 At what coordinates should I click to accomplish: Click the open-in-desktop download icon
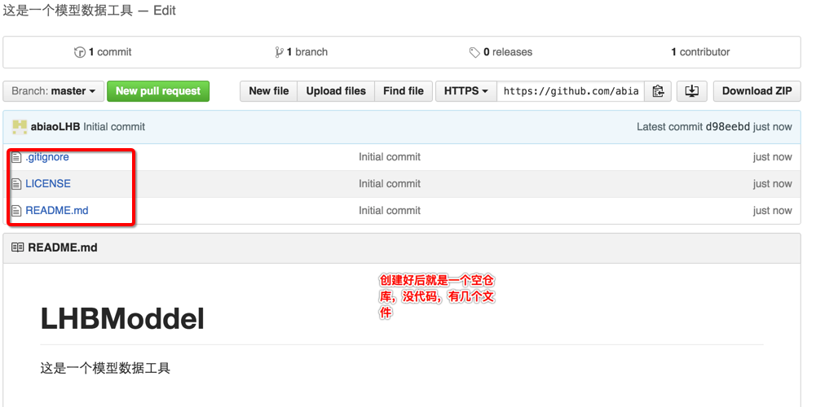point(691,91)
